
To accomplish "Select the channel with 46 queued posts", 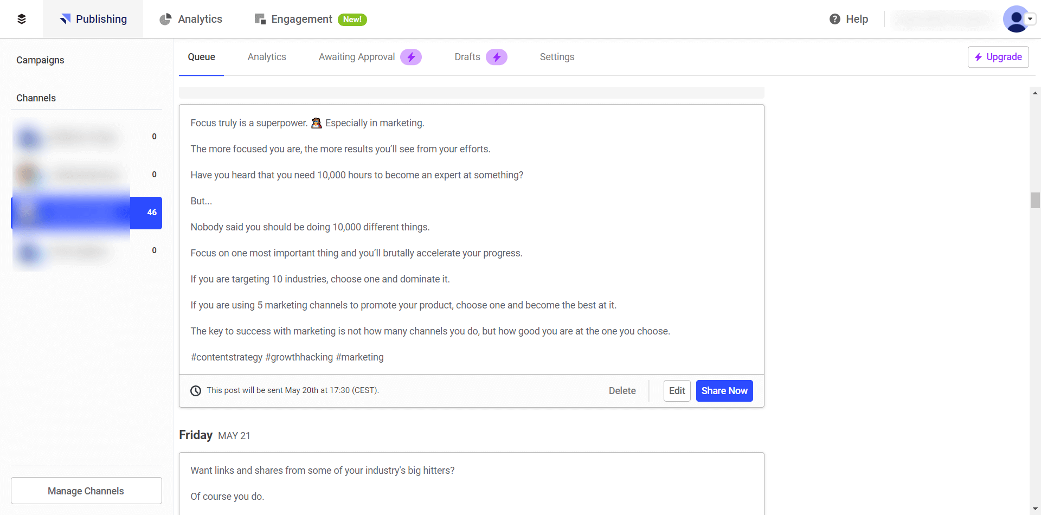I will [87, 213].
